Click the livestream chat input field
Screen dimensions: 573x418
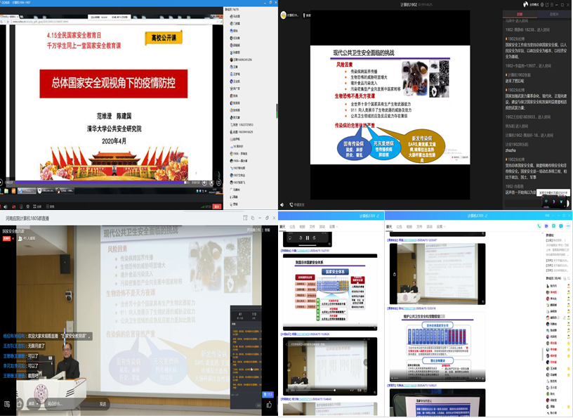tap(70, 405)
